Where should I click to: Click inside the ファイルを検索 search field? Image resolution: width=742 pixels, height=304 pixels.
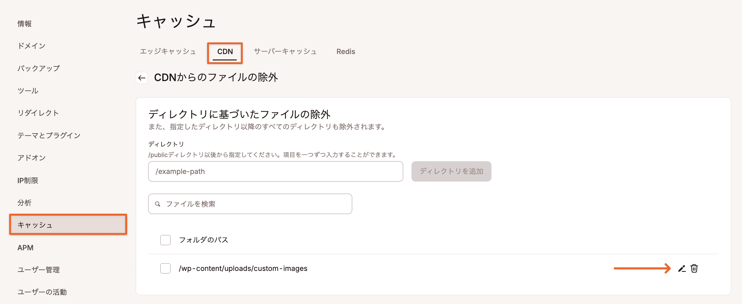tap(250, 204)
